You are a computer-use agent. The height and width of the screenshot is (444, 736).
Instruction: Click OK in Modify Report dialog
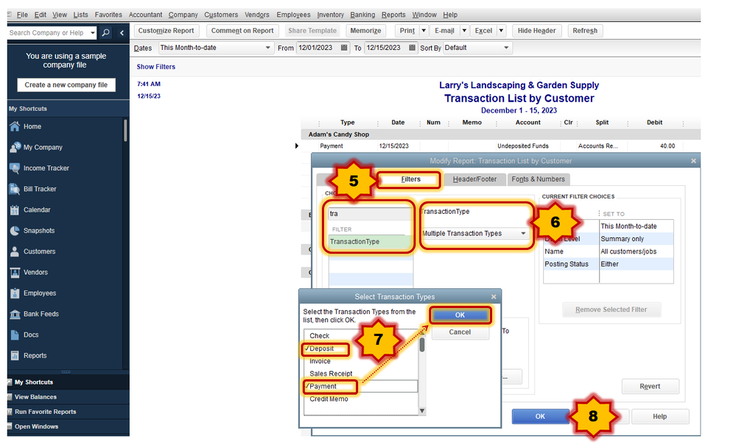click(x=540, y=416)
